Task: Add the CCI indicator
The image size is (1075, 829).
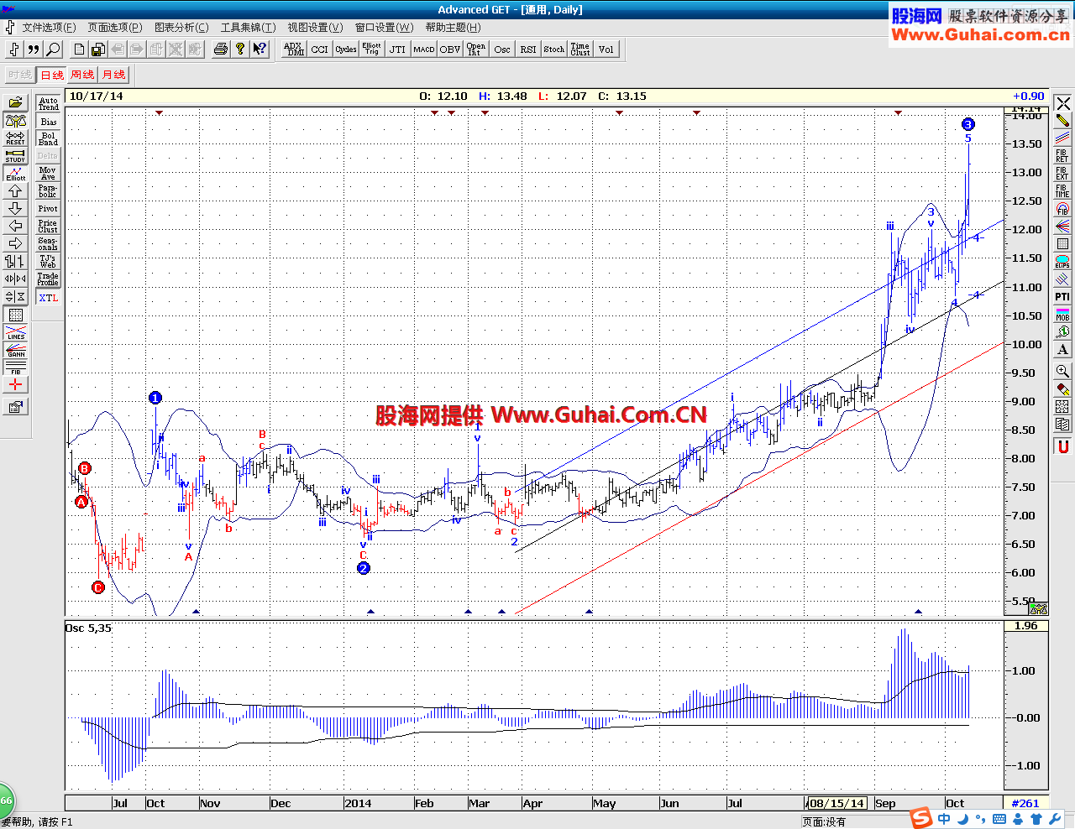Action: click(319, 50)
